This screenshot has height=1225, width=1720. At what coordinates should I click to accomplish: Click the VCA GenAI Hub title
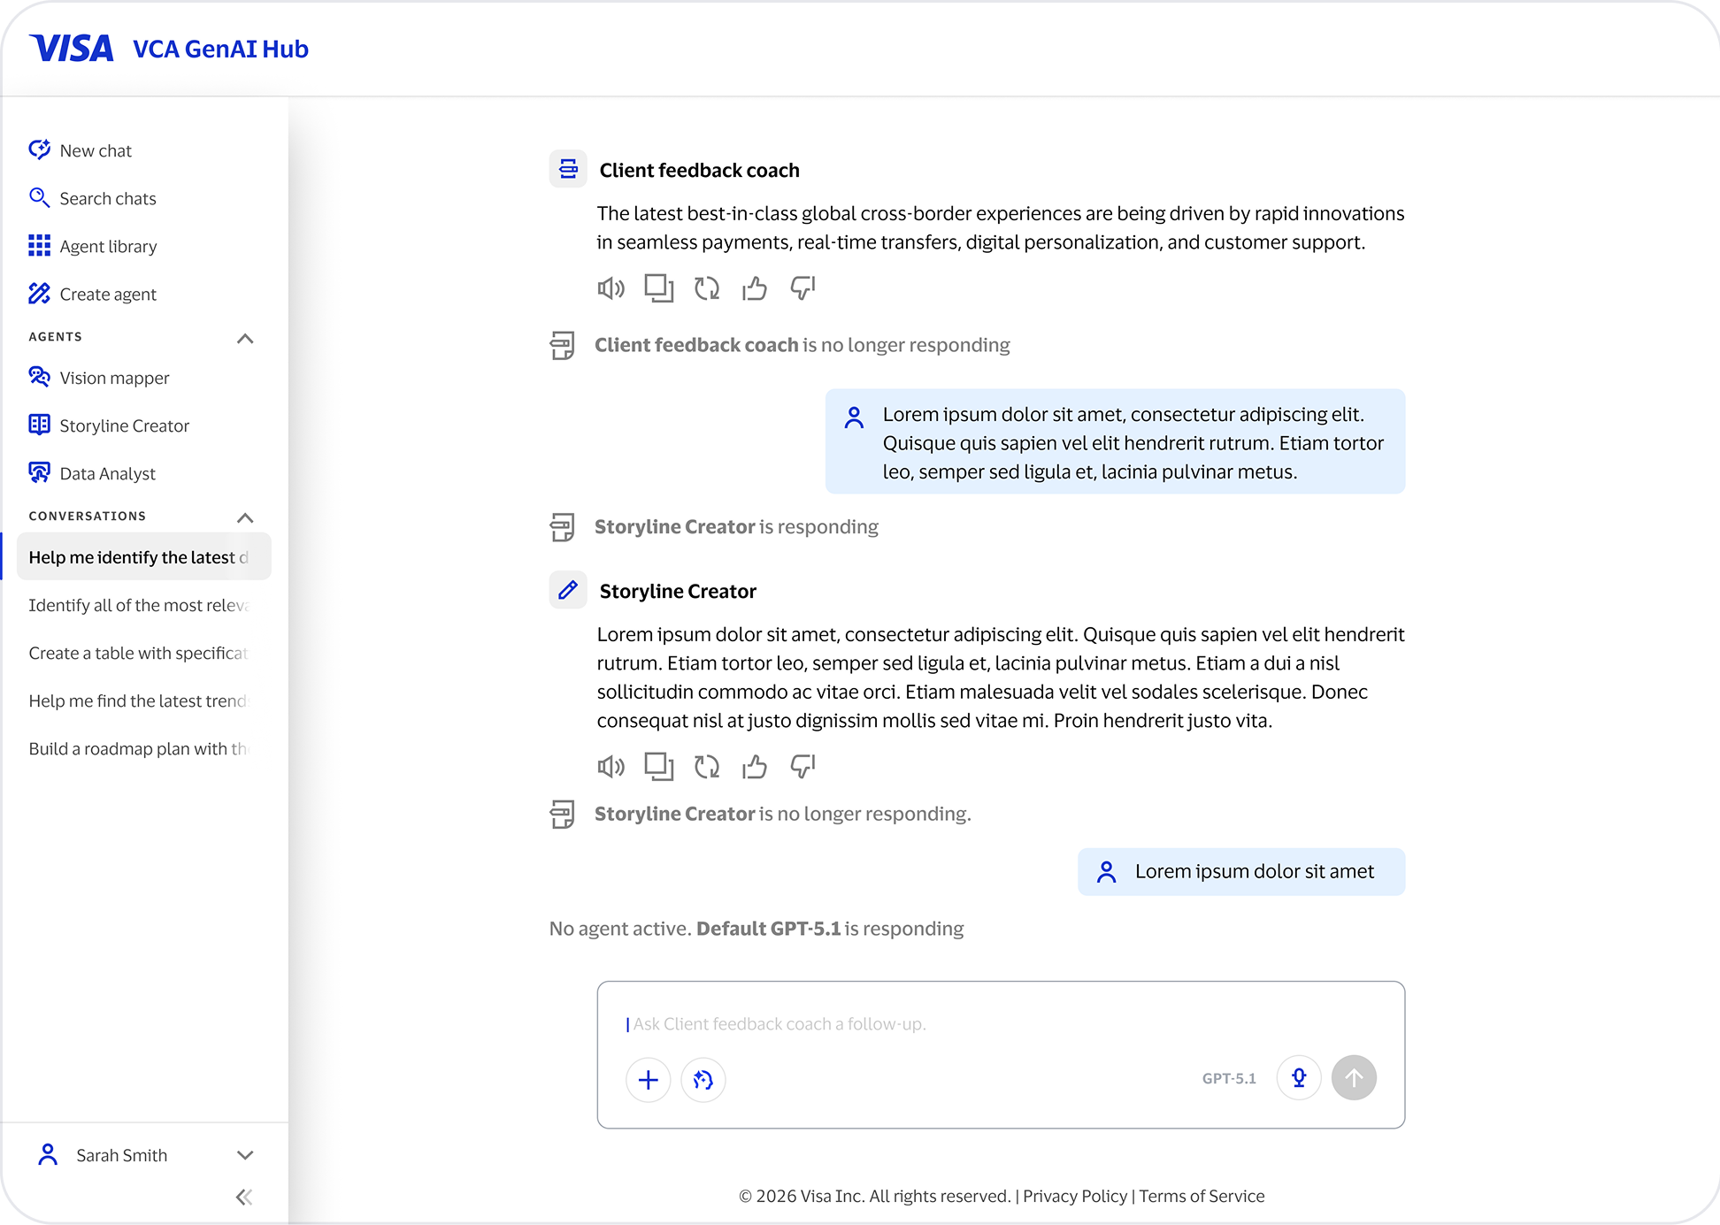coord(220,49)
